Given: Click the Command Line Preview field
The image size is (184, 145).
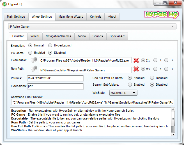Looking at the screenshot, I should (93, 102).
